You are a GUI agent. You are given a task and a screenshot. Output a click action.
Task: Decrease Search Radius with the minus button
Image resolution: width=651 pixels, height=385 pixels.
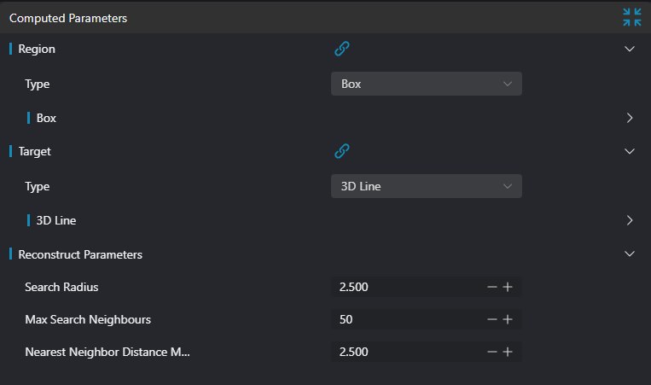coord(492,287)
